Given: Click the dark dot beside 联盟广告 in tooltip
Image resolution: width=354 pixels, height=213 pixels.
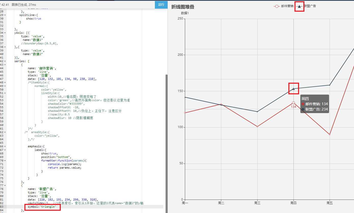Looking at the screenshot, I should pos(303,109).
